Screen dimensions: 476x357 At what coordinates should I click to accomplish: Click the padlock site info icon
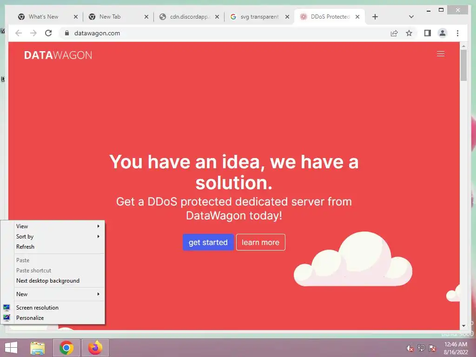[x=67, y=33]
